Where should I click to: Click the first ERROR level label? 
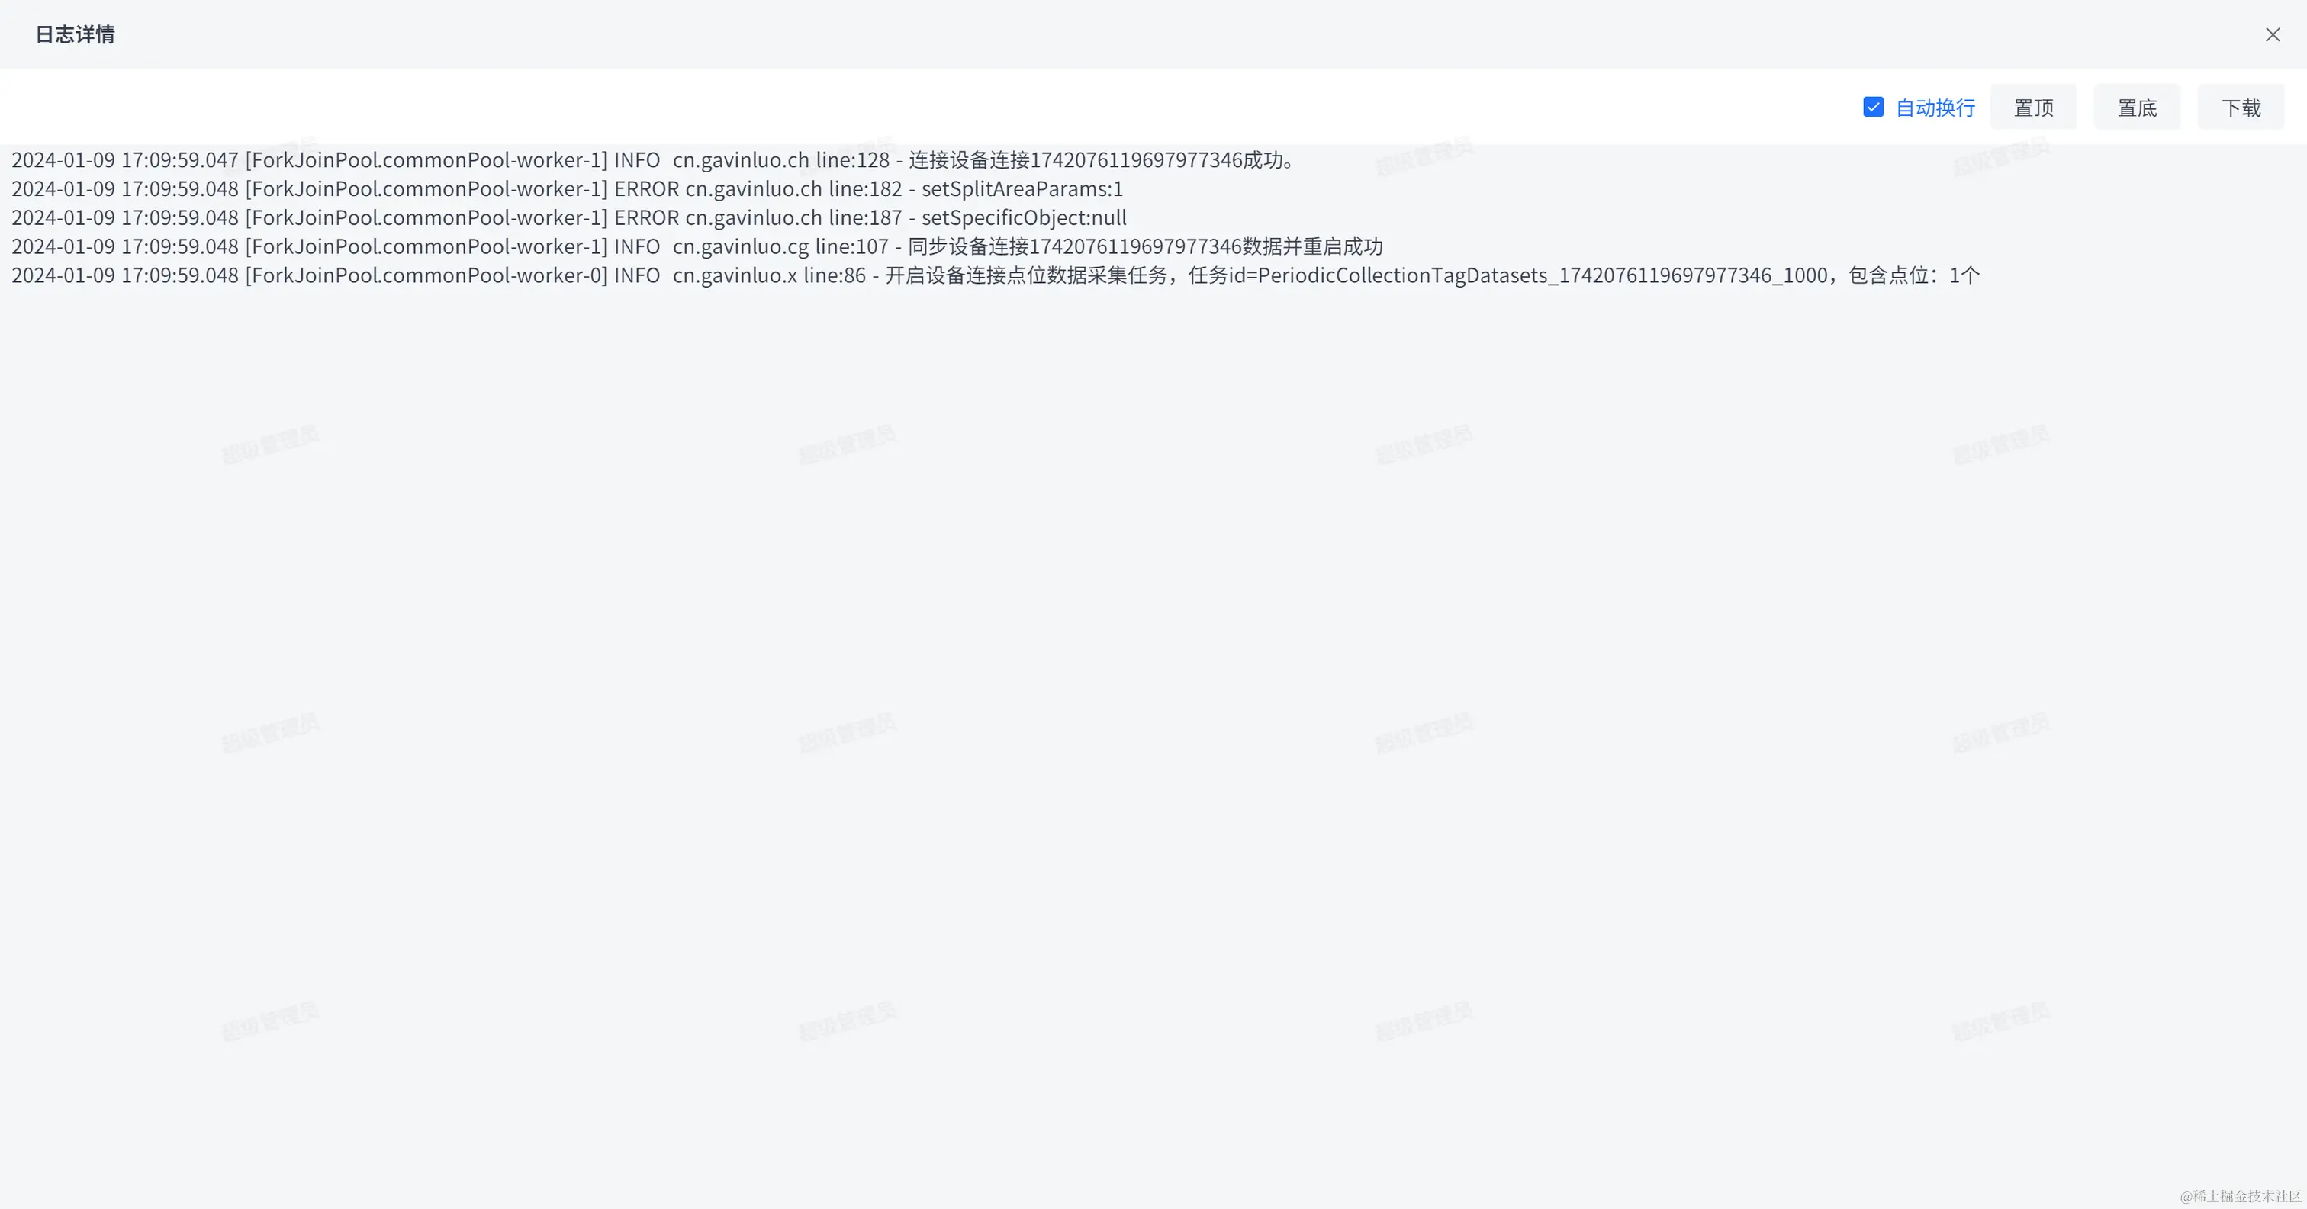click(x=645, y=189)
